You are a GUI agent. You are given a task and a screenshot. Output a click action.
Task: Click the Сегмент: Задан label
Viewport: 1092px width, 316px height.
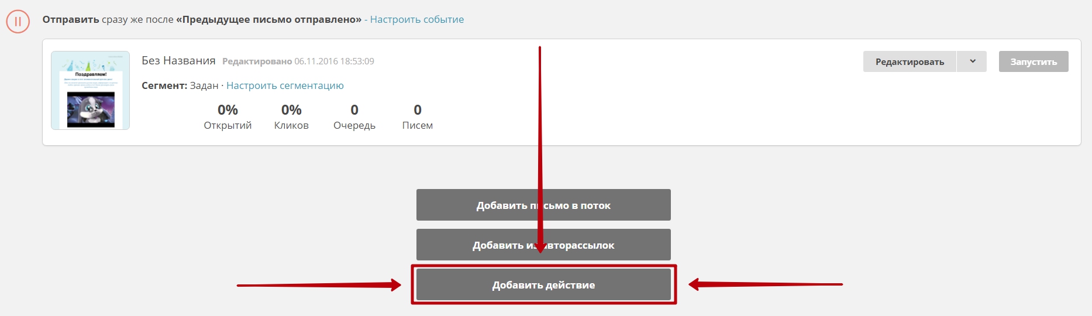pyautogui.click(x=180, y=85)
